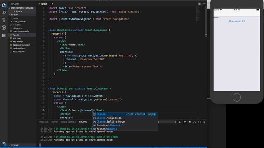Expand the .expo folder

[x=15, y=18]
